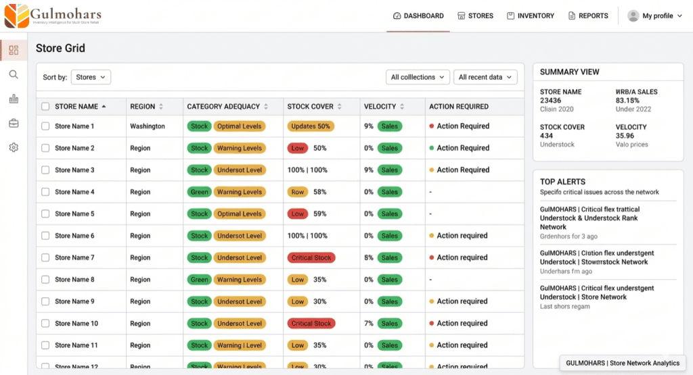Image resolution: width=693 pixels, height=375 pixels.
Task: Click the Gulmohars logo icon
Action: click(x=16, y=16)
